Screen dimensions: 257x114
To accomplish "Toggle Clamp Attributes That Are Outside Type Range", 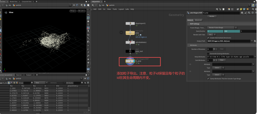I will click(x=208, y=79).
